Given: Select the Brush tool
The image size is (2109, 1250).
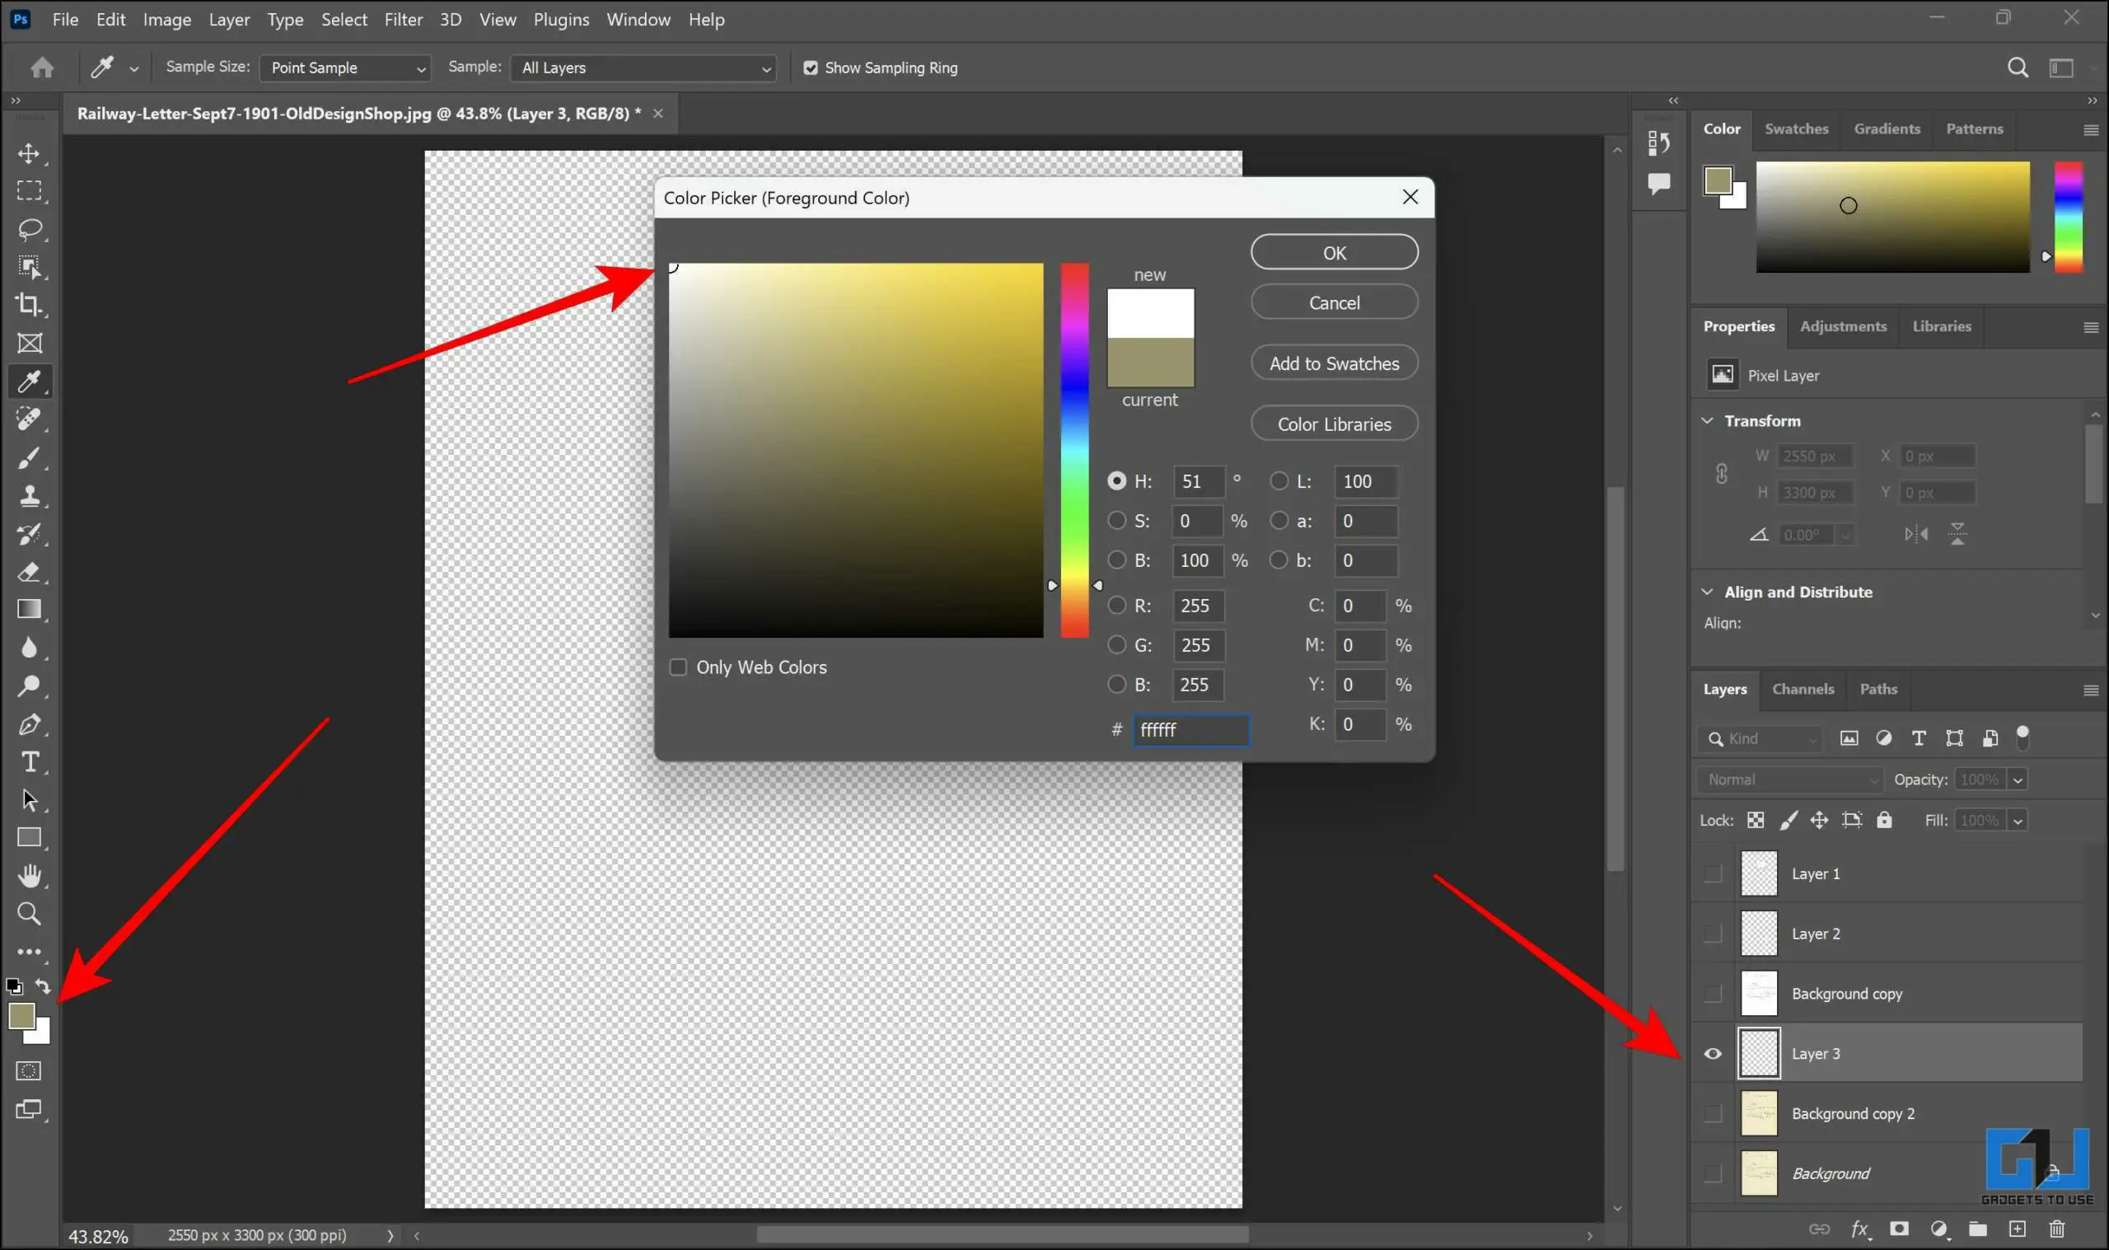Looking at the screenshot, I should (30, 457).
